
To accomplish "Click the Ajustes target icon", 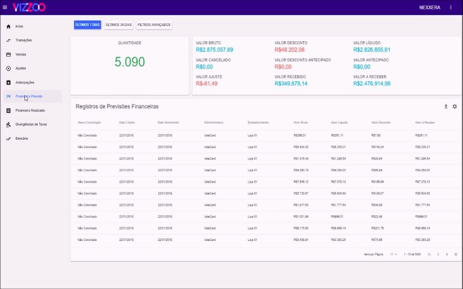I will [9, 68].
